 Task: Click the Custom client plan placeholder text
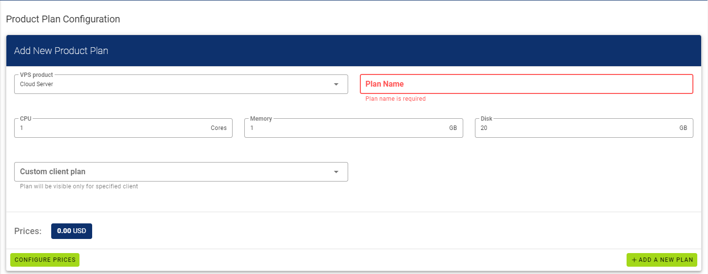point(53,172)
